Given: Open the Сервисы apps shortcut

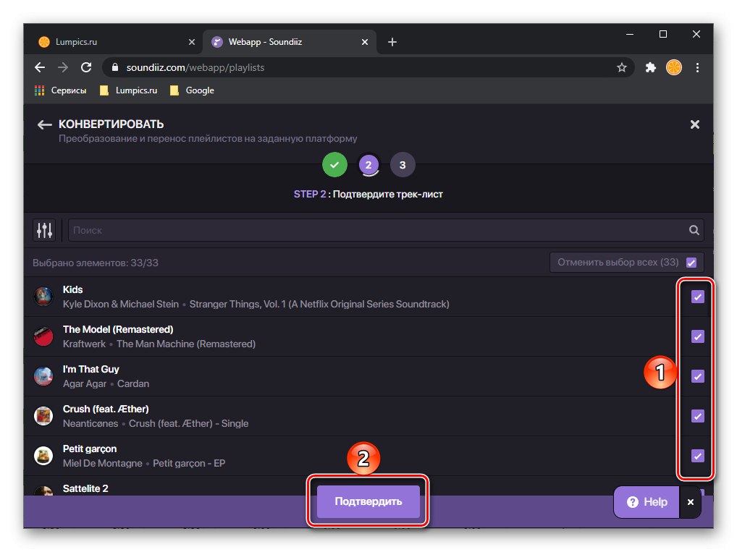Looking at the screenshot, I should coord(60,90).
